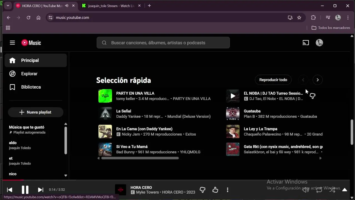The height and width of the screenshot is (200, 355).
Task: Click the song search field
Action: (x=163, y=43)
